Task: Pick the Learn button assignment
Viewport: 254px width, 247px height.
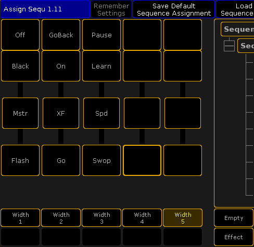Action: tap(101, 66)
